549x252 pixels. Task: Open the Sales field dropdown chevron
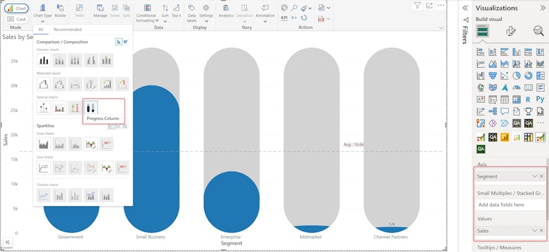[x=534, y=231]
